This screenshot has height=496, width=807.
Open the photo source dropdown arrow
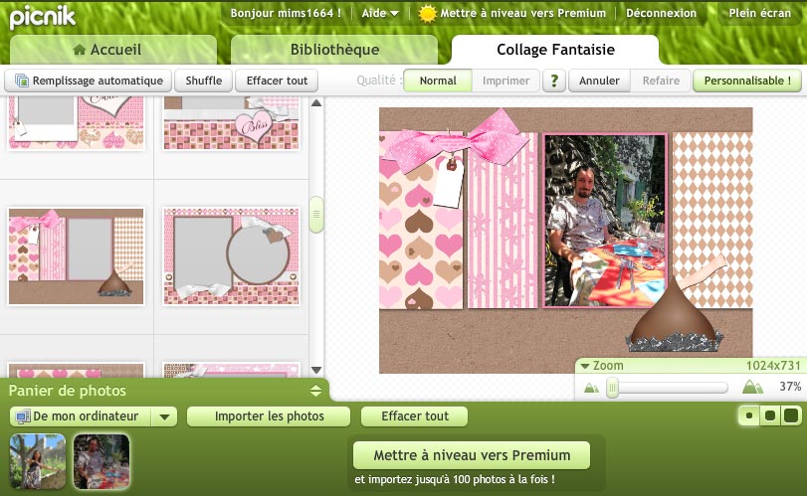click(x=165, y=416)
